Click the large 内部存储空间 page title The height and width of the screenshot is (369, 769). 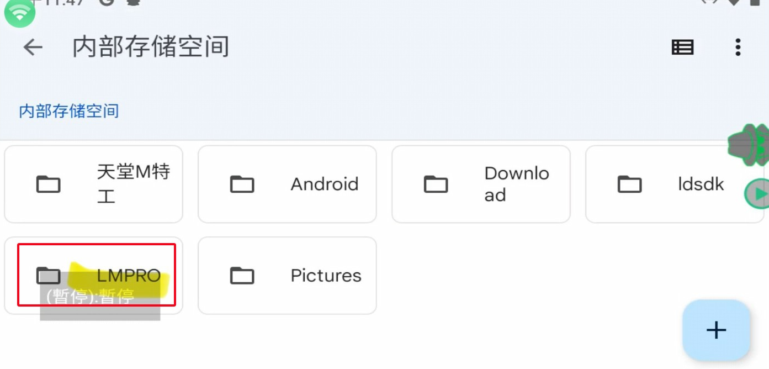(x=151, y=48)
